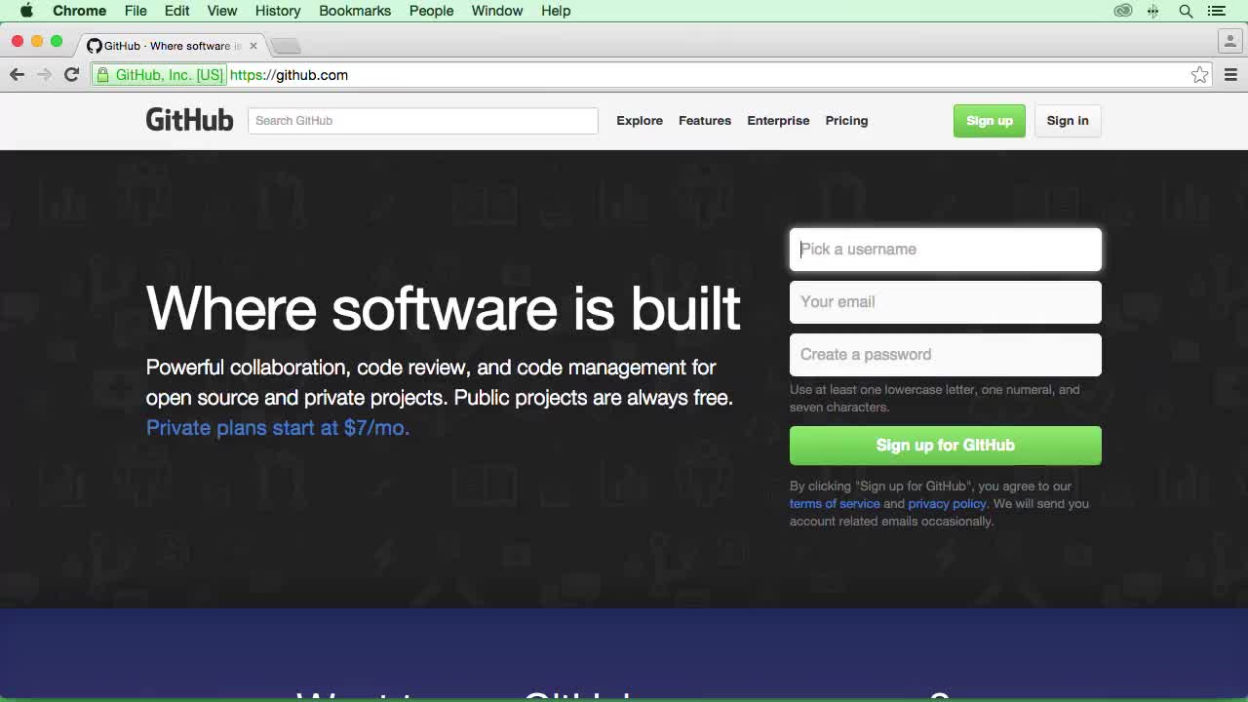The height and width of the screenshot is (702, 1248).
Task: Open Spotlight search in the menu bar
Action: 1186,11
